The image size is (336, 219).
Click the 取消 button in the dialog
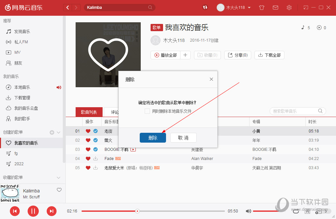pos(183,138)
